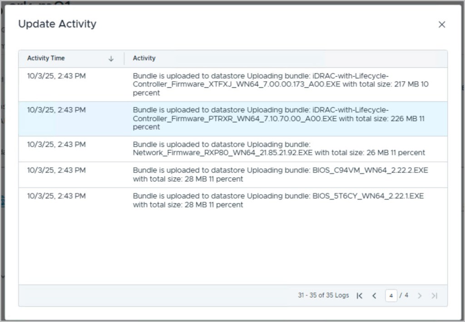
Task: Jump to the first page of logs
Action: (360, 296)
